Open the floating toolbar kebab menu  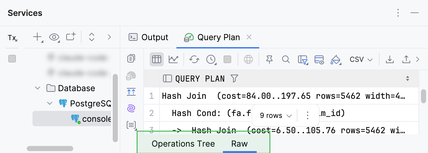coord(308,115)
